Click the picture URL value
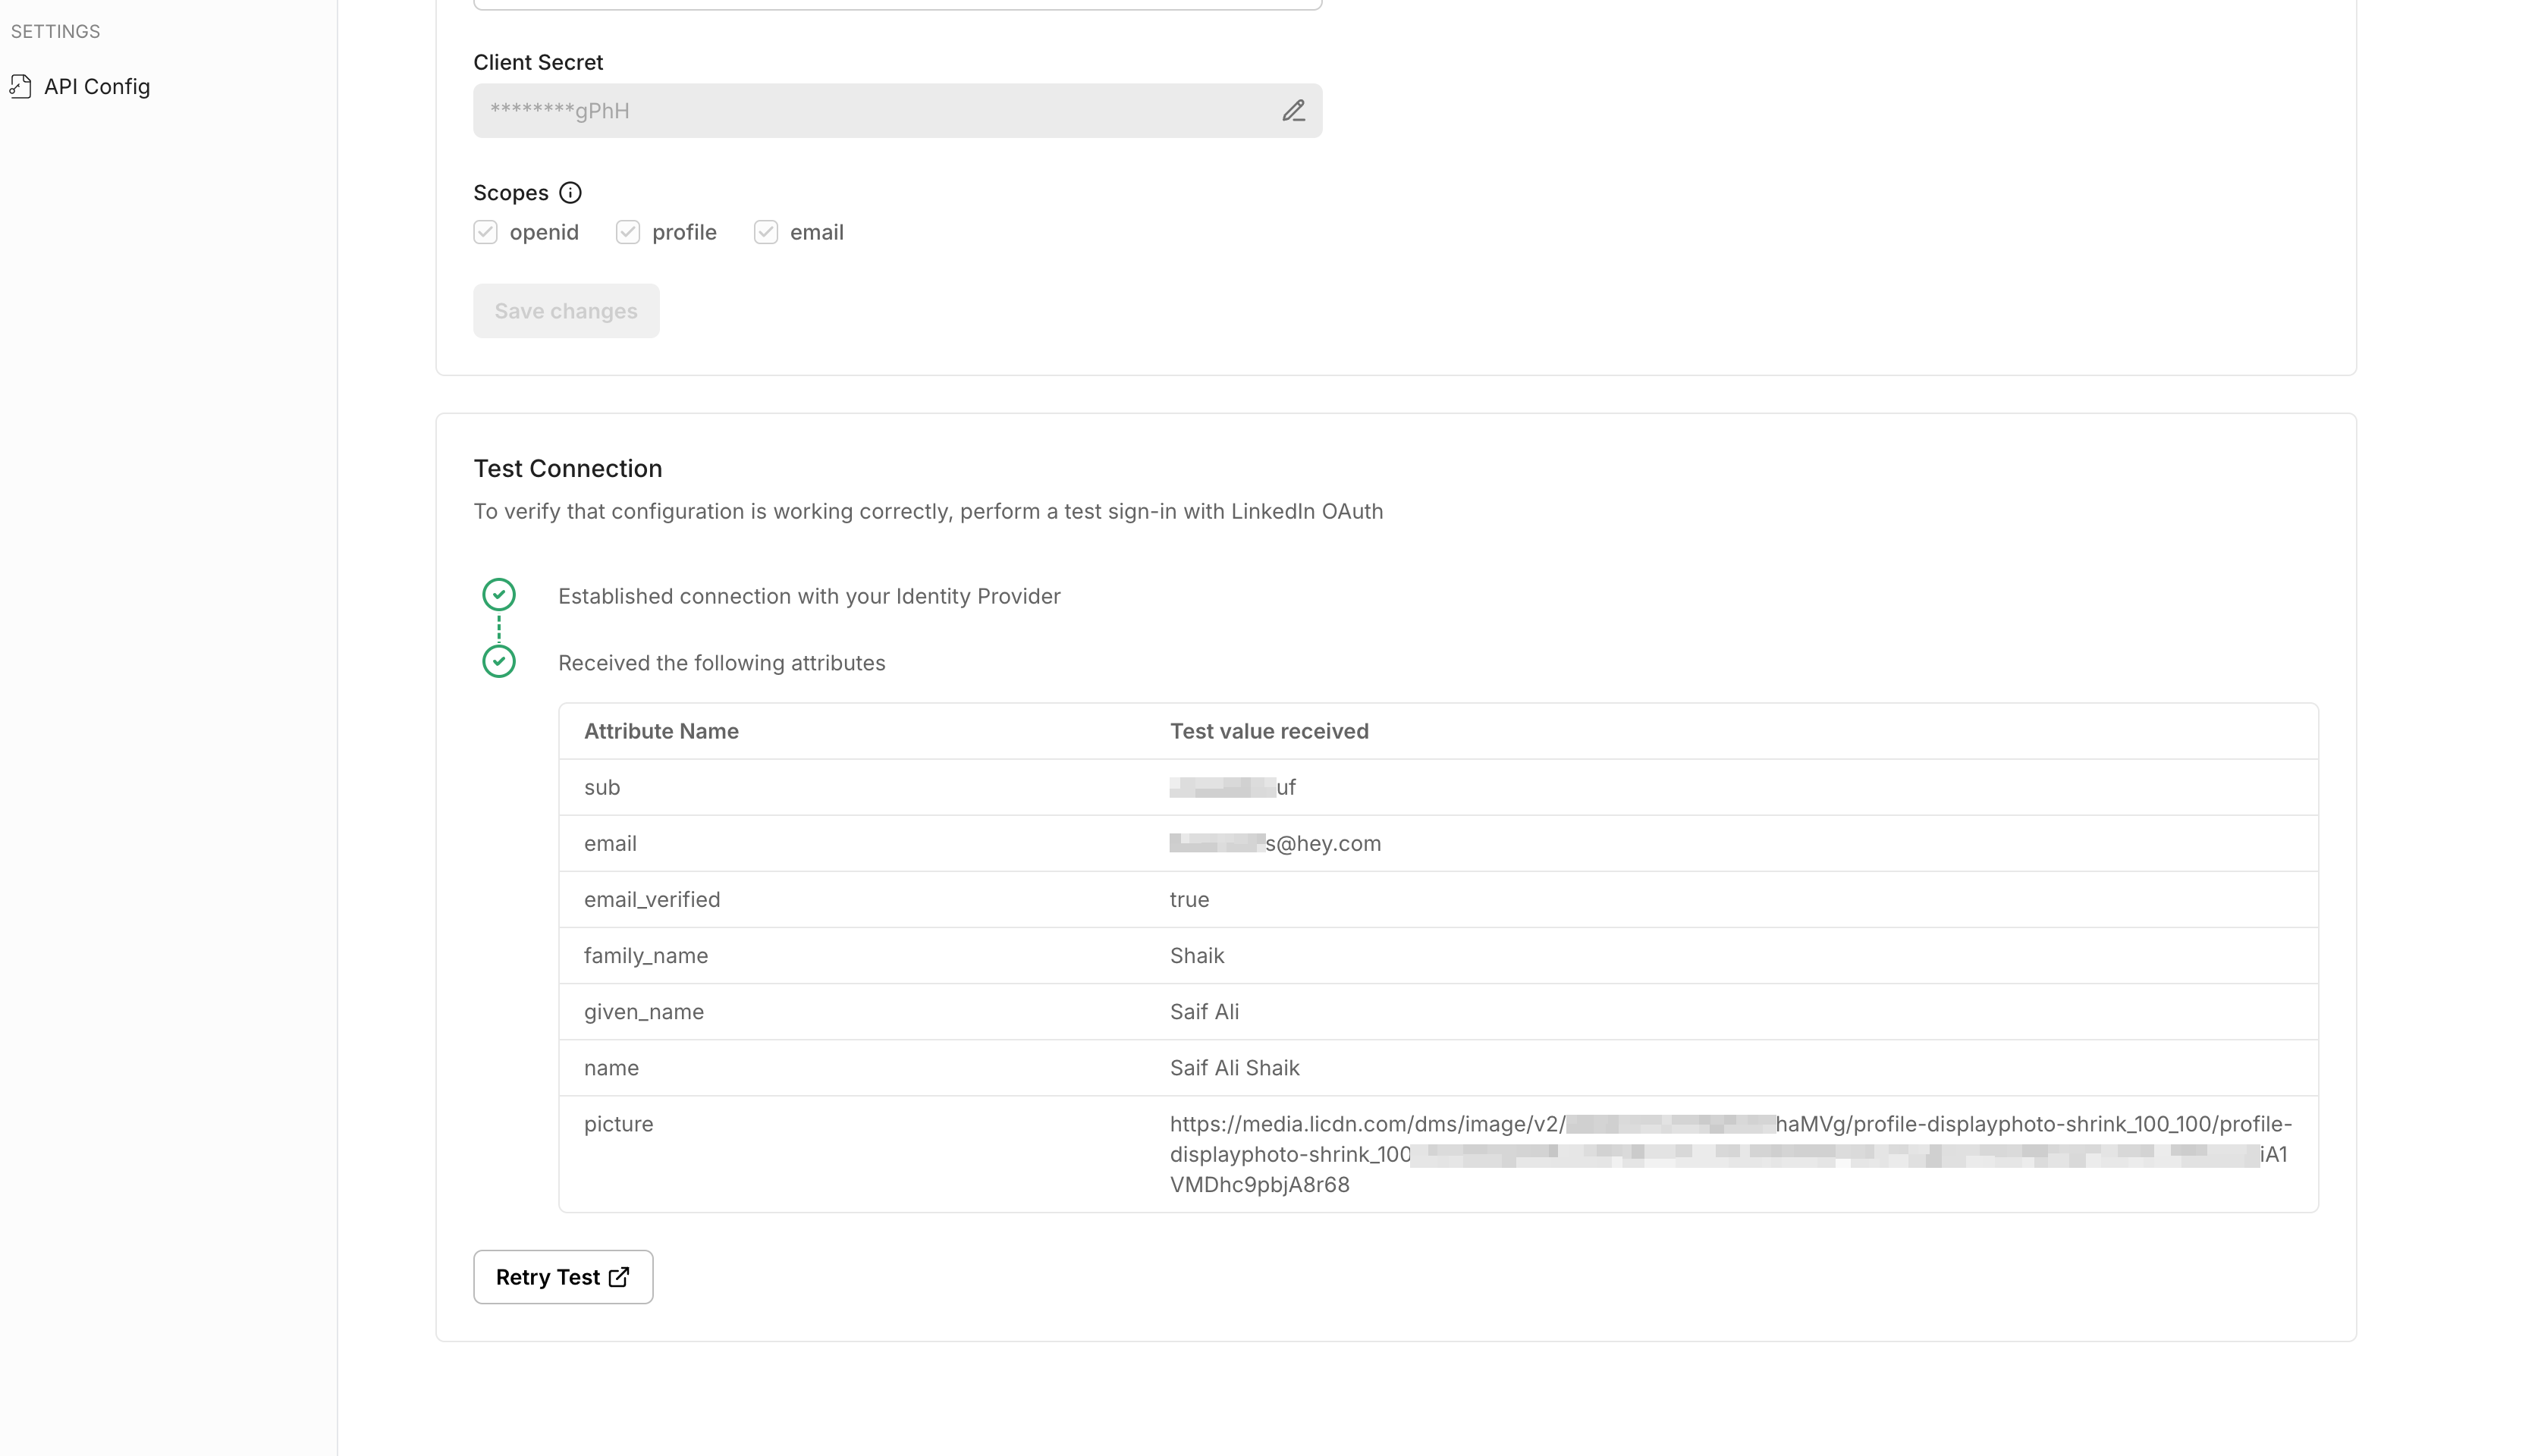The width and height of the screenshot is (2538, 1456). pyautogui.click(x=1730, y=1154)
